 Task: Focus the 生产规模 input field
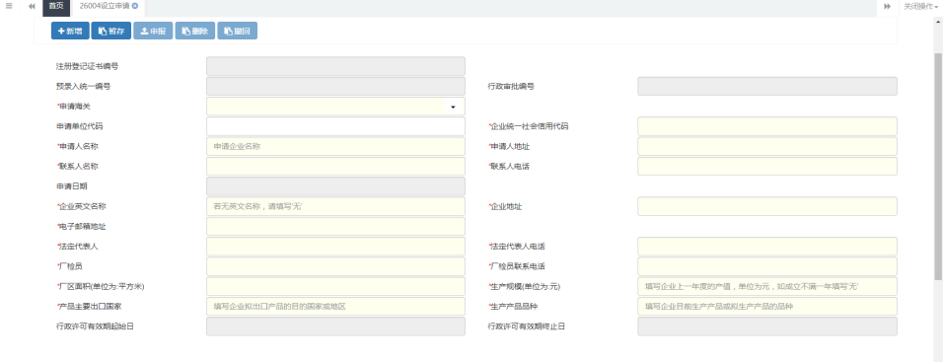(x=767, y=286)
